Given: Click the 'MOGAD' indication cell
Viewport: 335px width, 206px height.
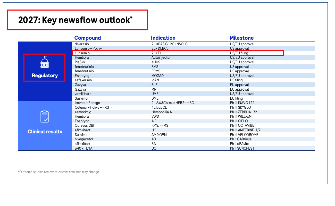Looking at the screenshot, I should tap(157, 76).
